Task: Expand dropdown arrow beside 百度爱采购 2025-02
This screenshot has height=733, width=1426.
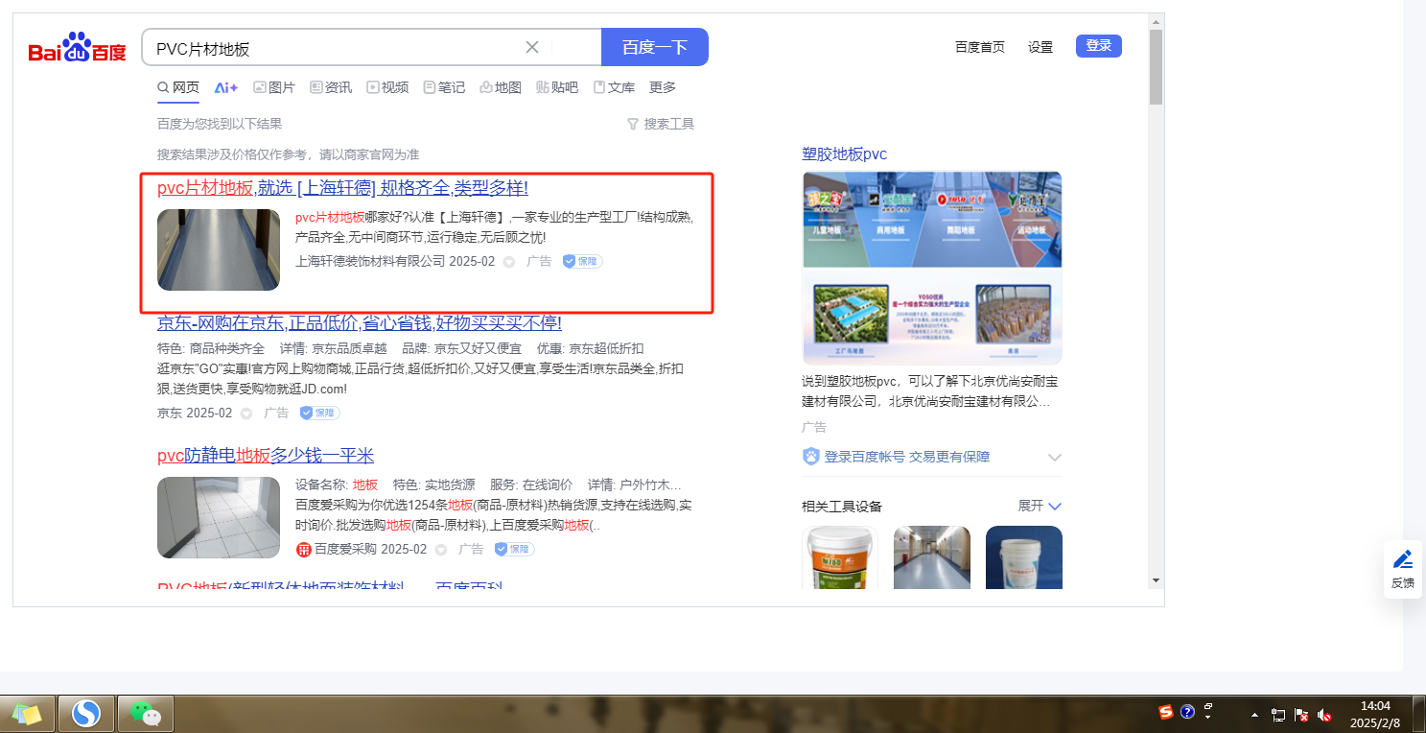Action: point(441,550)
